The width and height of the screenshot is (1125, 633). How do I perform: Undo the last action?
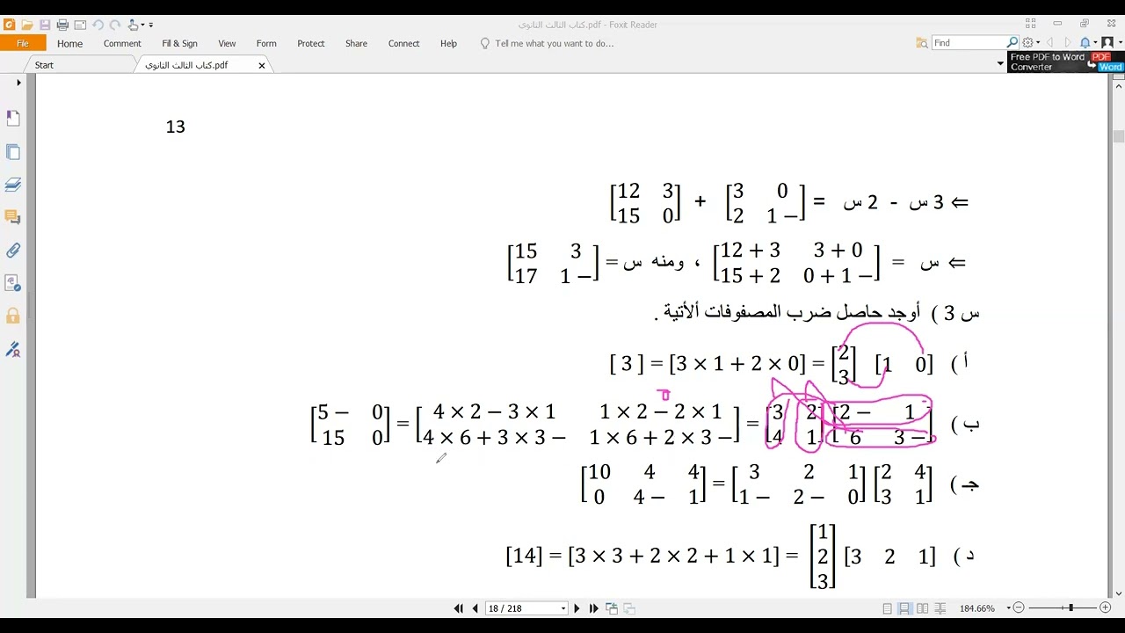(98, 25)
